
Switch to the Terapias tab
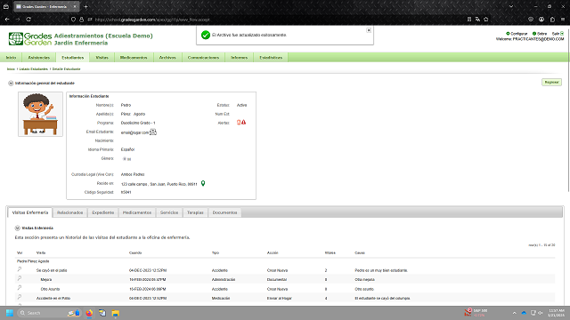click(x=195, y=212)
